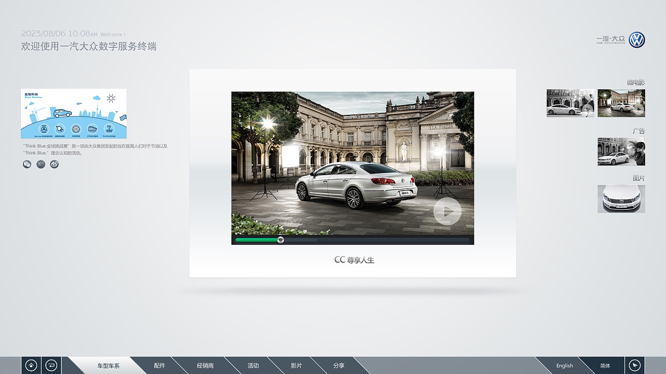Click the 广告 section label

coord(639,131)
